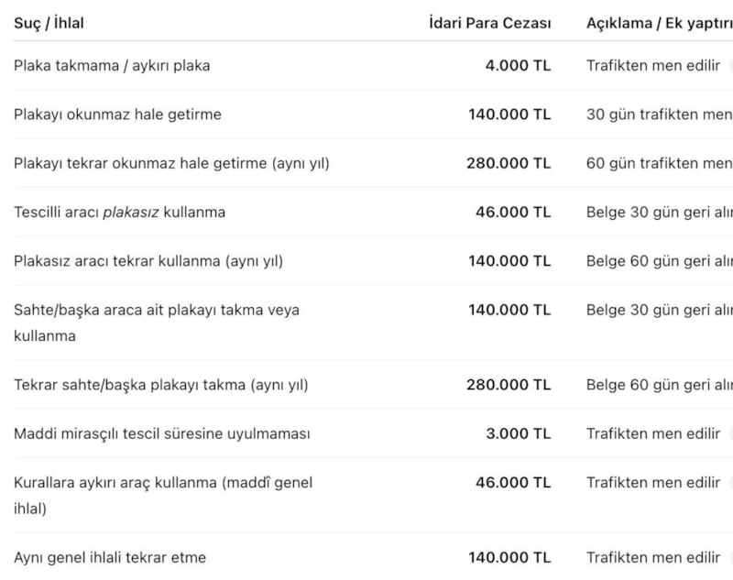
Task: Click the fine amount for driving a registered vehicle without plates
Action: click(x=513, y=212)
